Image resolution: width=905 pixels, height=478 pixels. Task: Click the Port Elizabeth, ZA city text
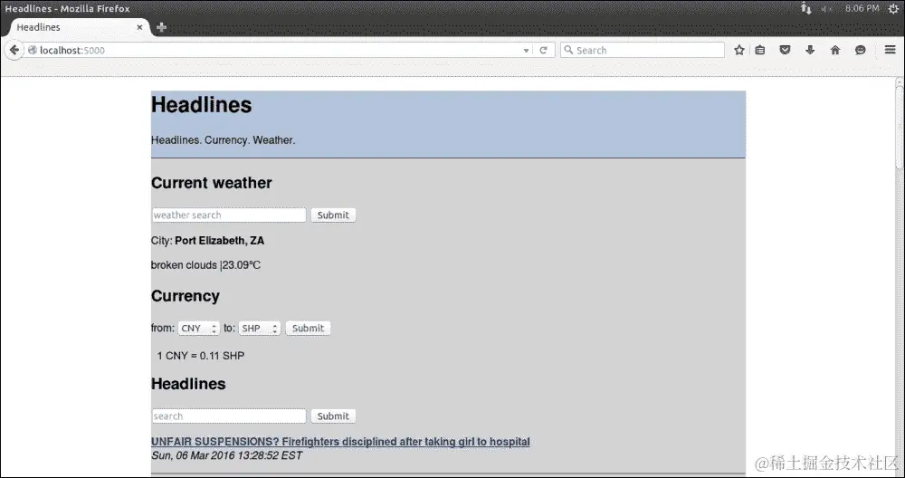(219, 241)
